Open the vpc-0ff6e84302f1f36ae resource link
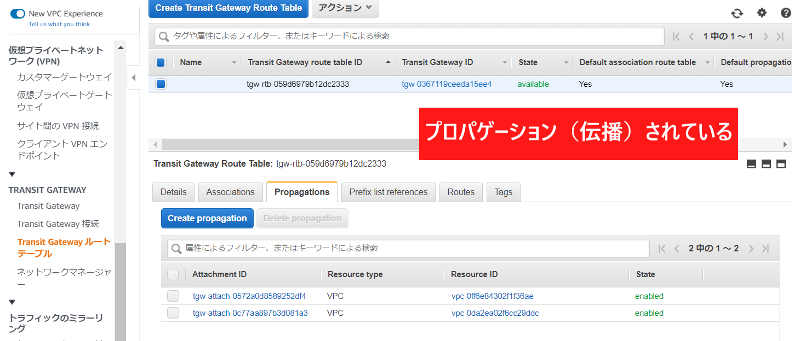 point(492,296)
